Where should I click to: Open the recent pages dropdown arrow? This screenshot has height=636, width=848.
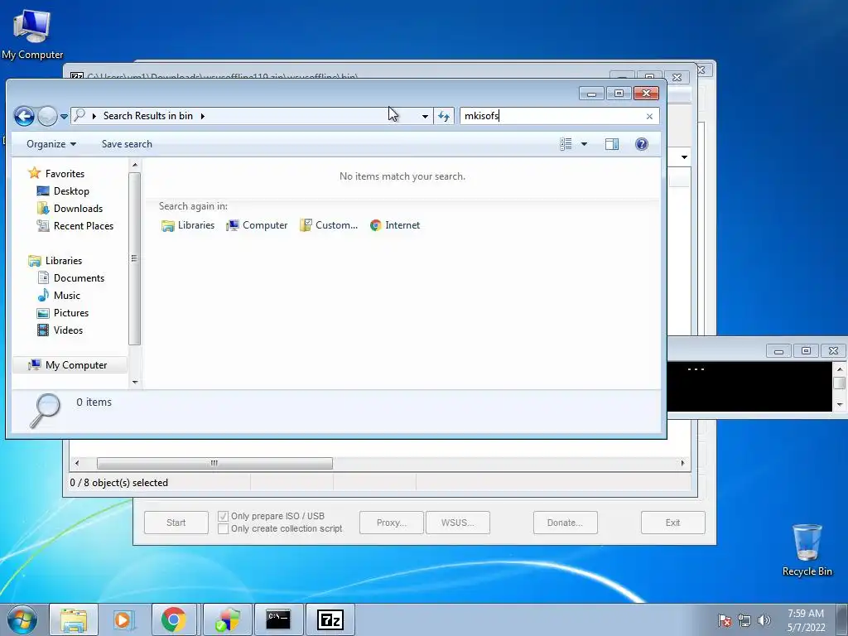pos(64,116)
